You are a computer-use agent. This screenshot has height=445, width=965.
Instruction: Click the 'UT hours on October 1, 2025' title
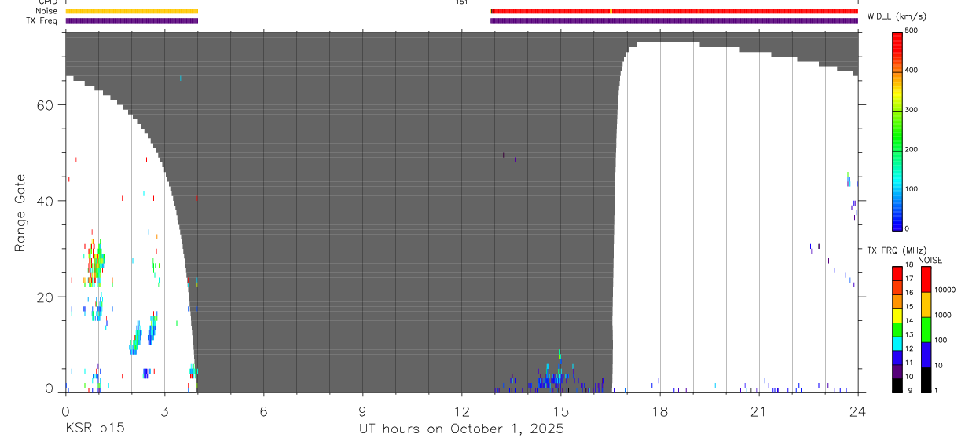461,429
